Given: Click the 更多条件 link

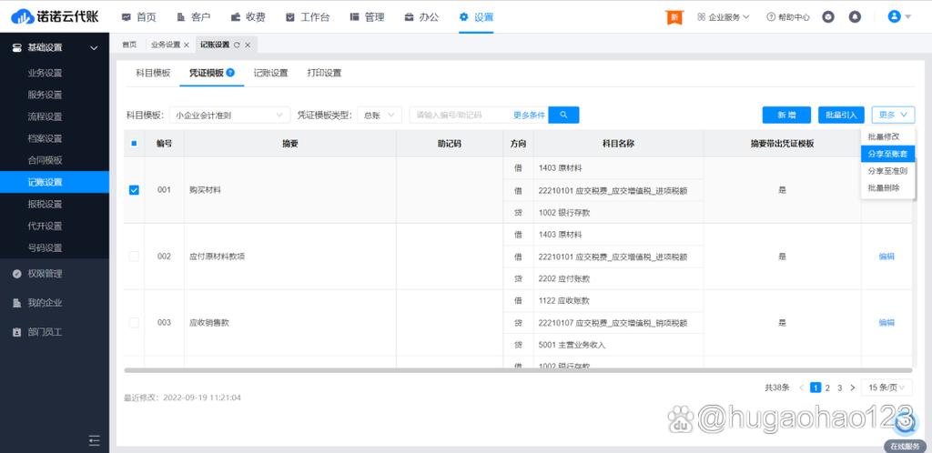Looking at the screenshot, I should [x=529, y=116].
